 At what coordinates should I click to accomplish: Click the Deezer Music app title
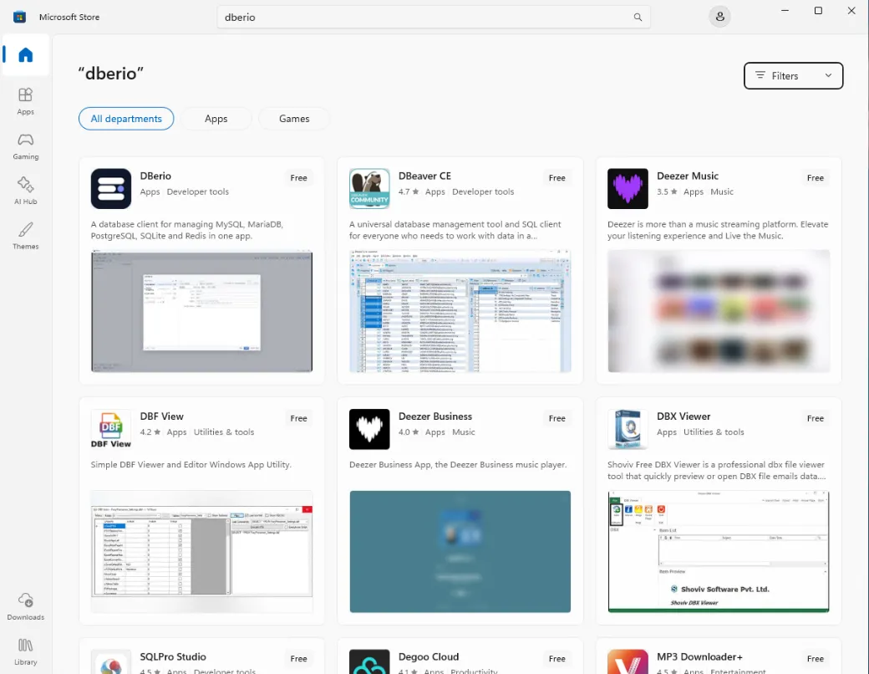[x=687, y=176]
